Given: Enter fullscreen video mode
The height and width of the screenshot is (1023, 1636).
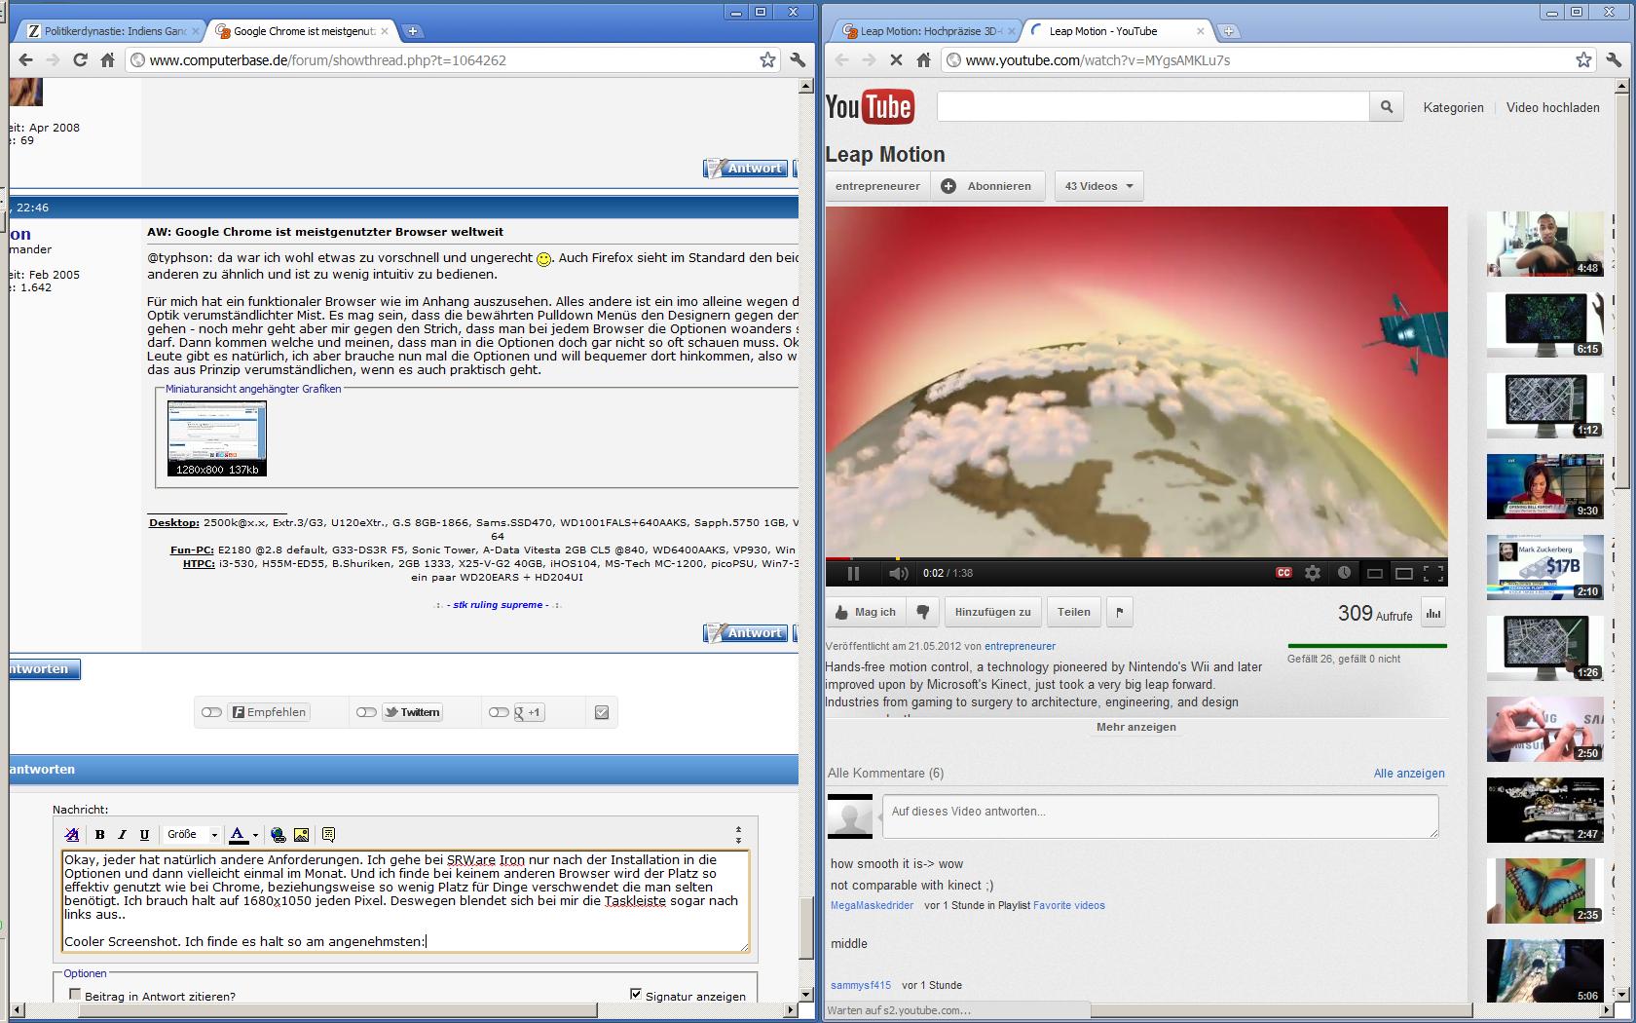Looking at the screenshot, I should (x=1433, y=573).
